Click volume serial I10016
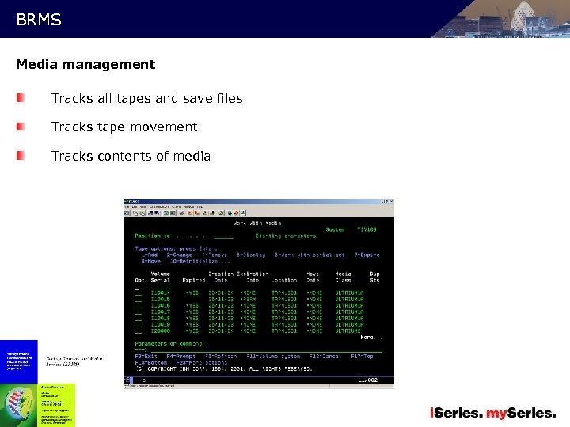 (x=160, y=306)
